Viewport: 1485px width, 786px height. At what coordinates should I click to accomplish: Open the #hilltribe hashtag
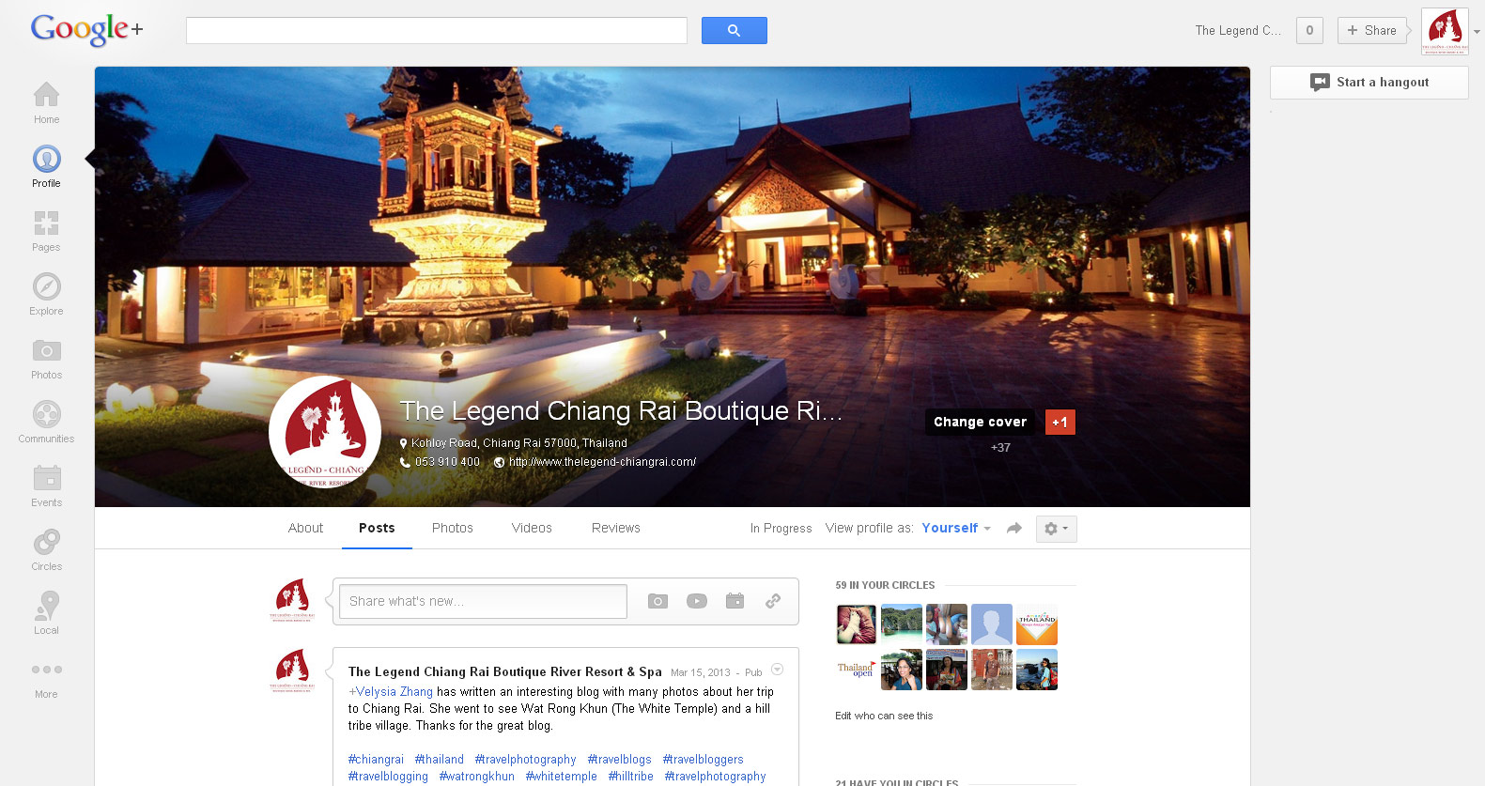[x=630, y=777]
